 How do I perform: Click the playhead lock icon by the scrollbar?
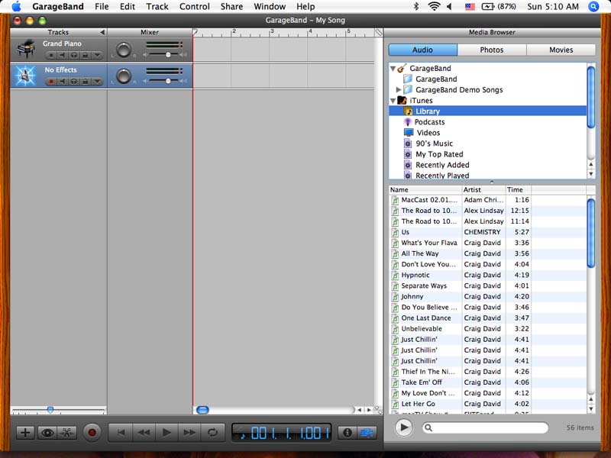point(377,409)
